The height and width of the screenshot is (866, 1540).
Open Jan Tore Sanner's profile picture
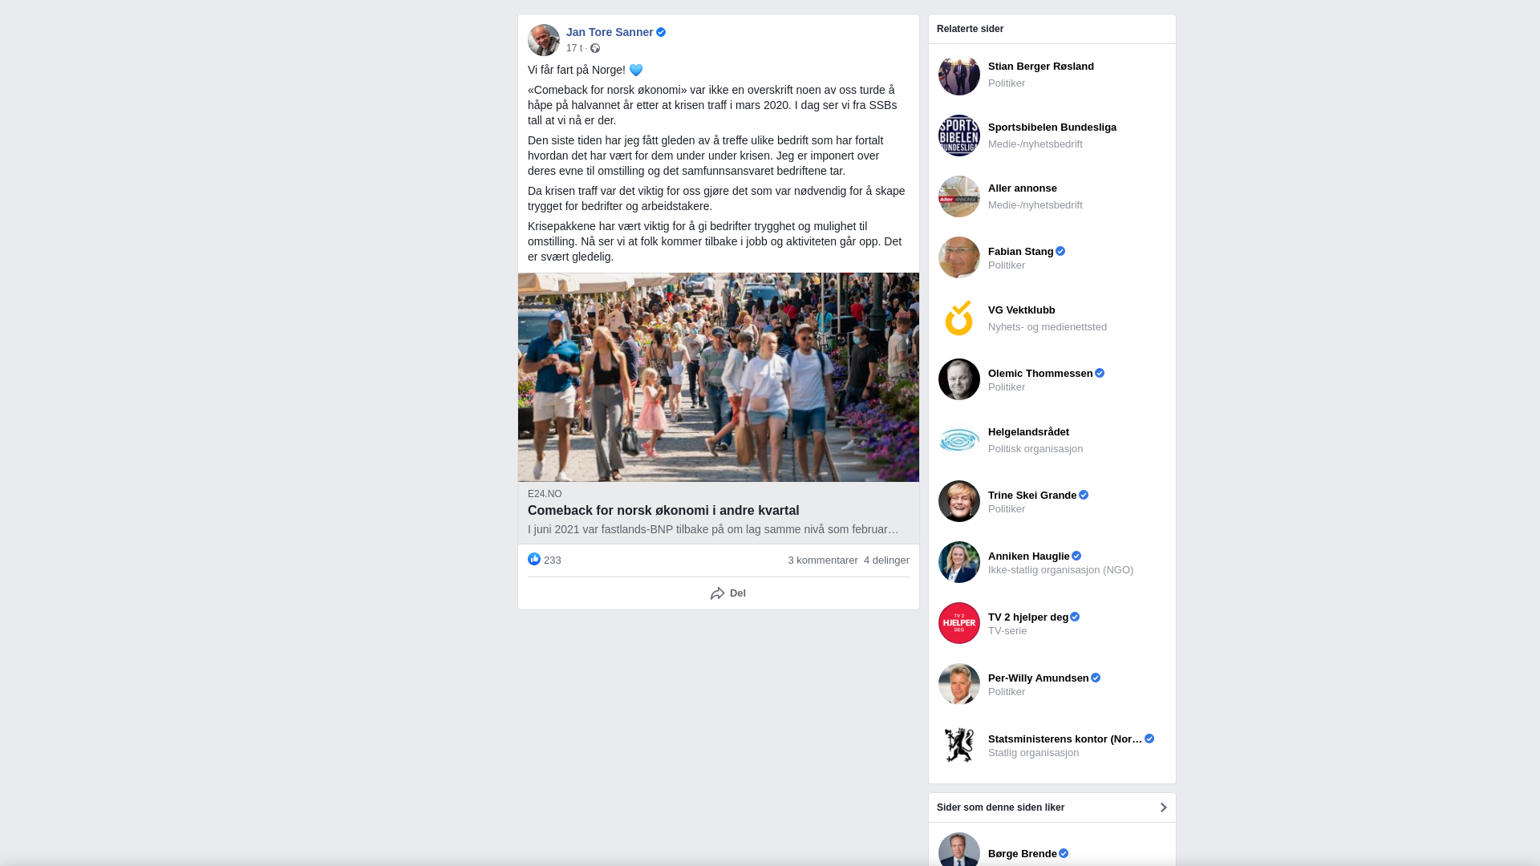point(544,40)
